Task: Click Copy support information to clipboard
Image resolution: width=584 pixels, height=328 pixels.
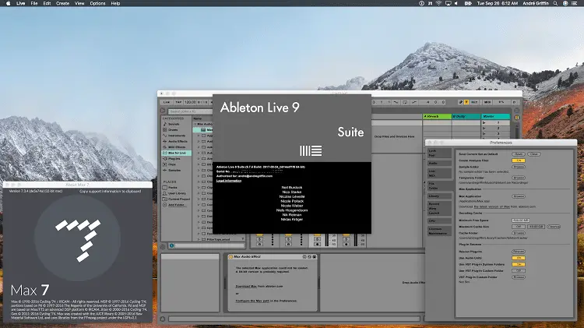Action: pyautogui.click(x=110, y=191)
